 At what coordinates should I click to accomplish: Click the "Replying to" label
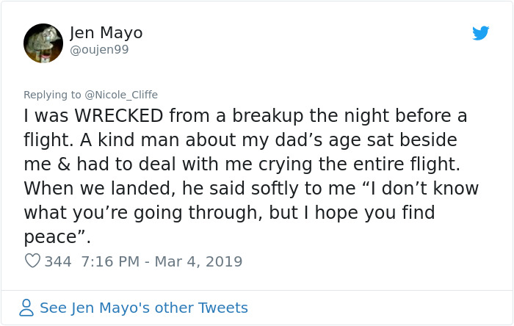[x=54, y=95]
